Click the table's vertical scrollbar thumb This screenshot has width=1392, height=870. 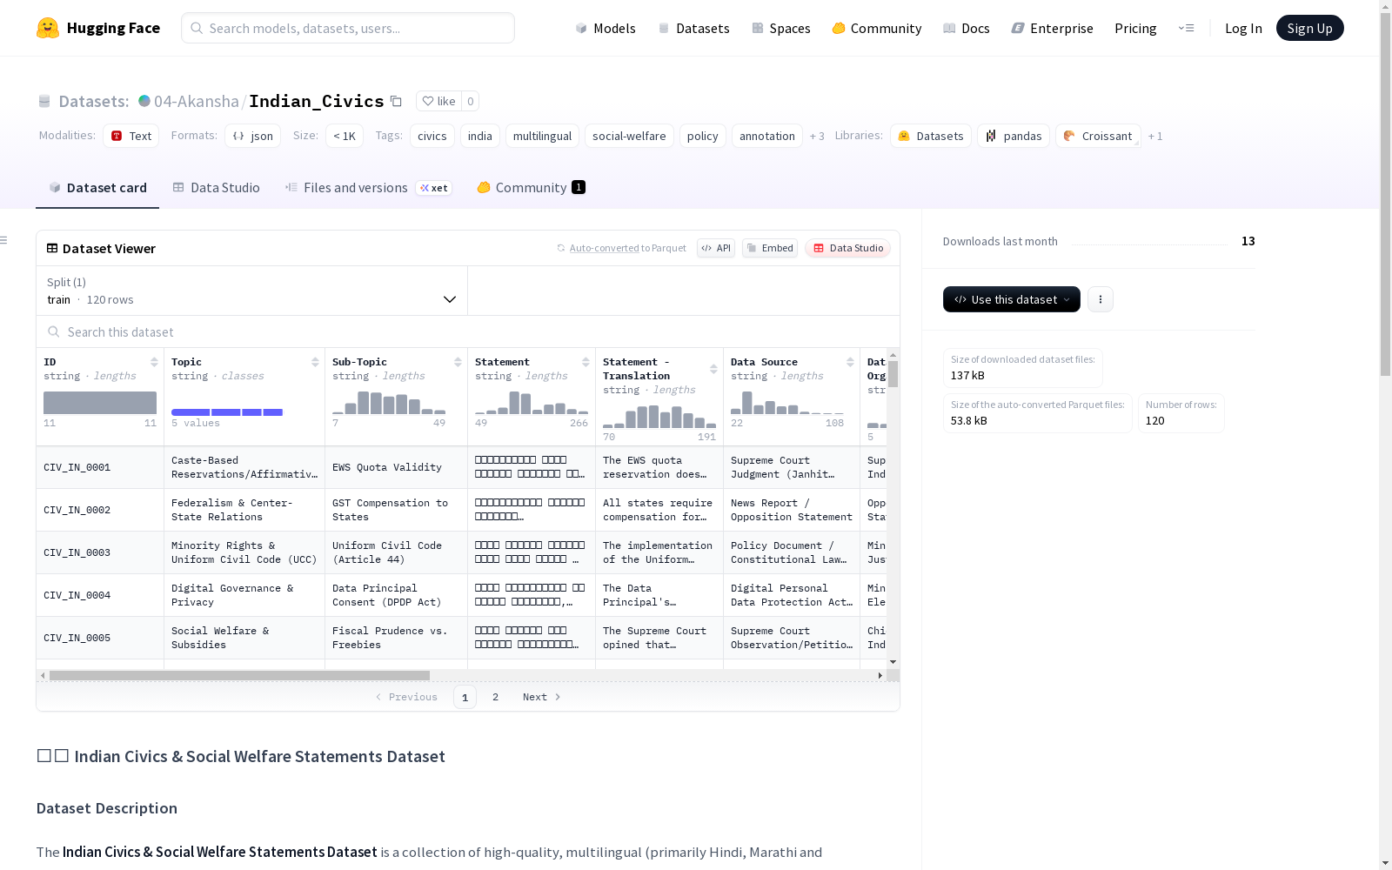(893, 374)
